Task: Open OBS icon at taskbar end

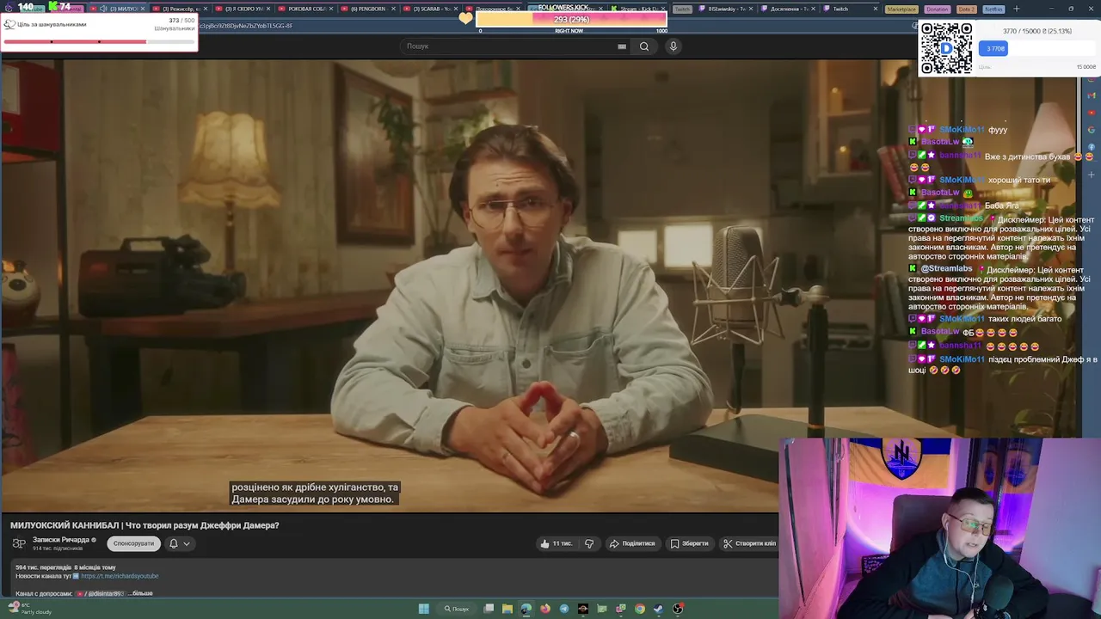Action: tap(678, 609)
